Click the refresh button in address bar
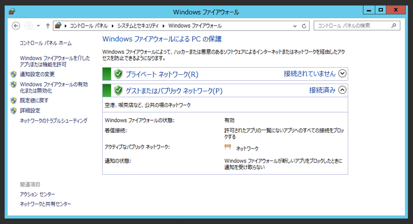The height and width of the screenshot is (224, 413). pos(304,26)
